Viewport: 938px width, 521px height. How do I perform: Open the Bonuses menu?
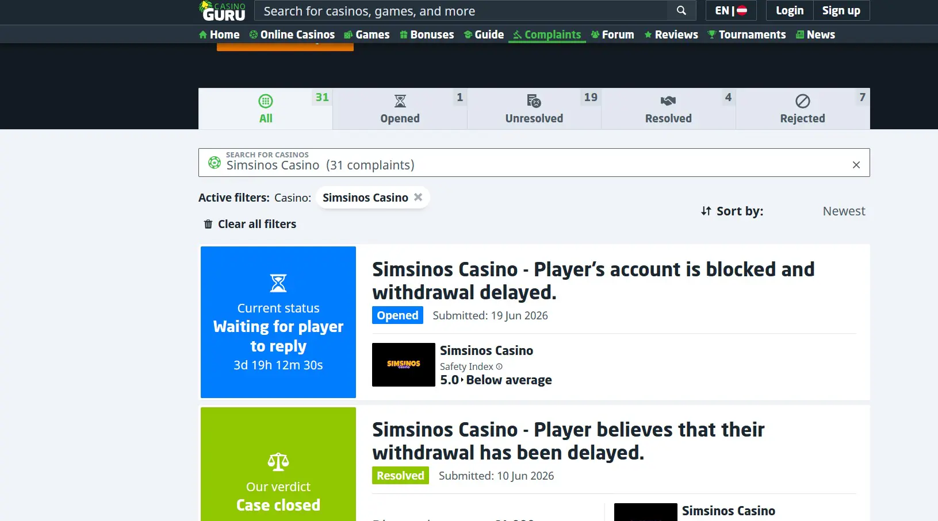pos(427,34)
